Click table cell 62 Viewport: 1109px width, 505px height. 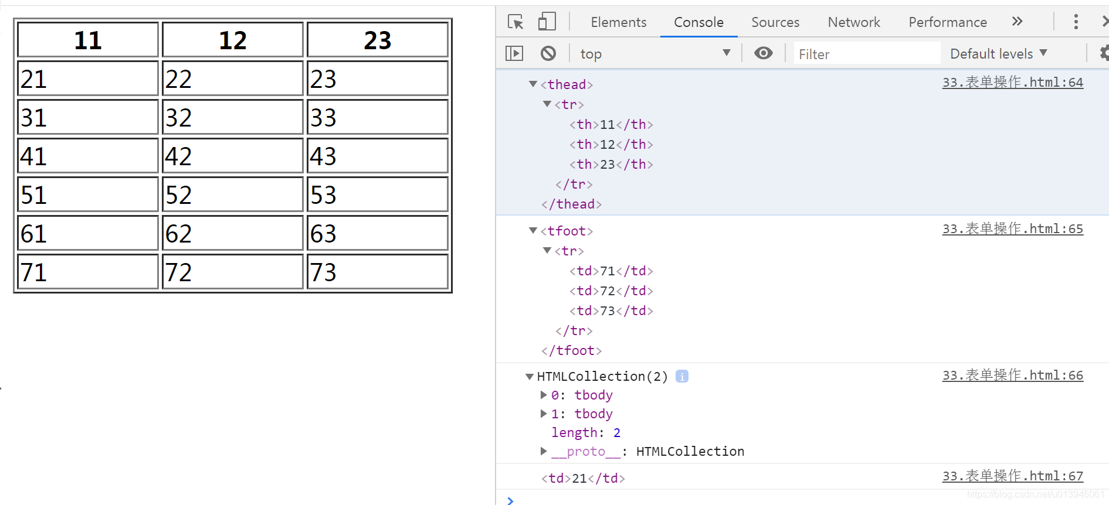(x=233, y=233)
